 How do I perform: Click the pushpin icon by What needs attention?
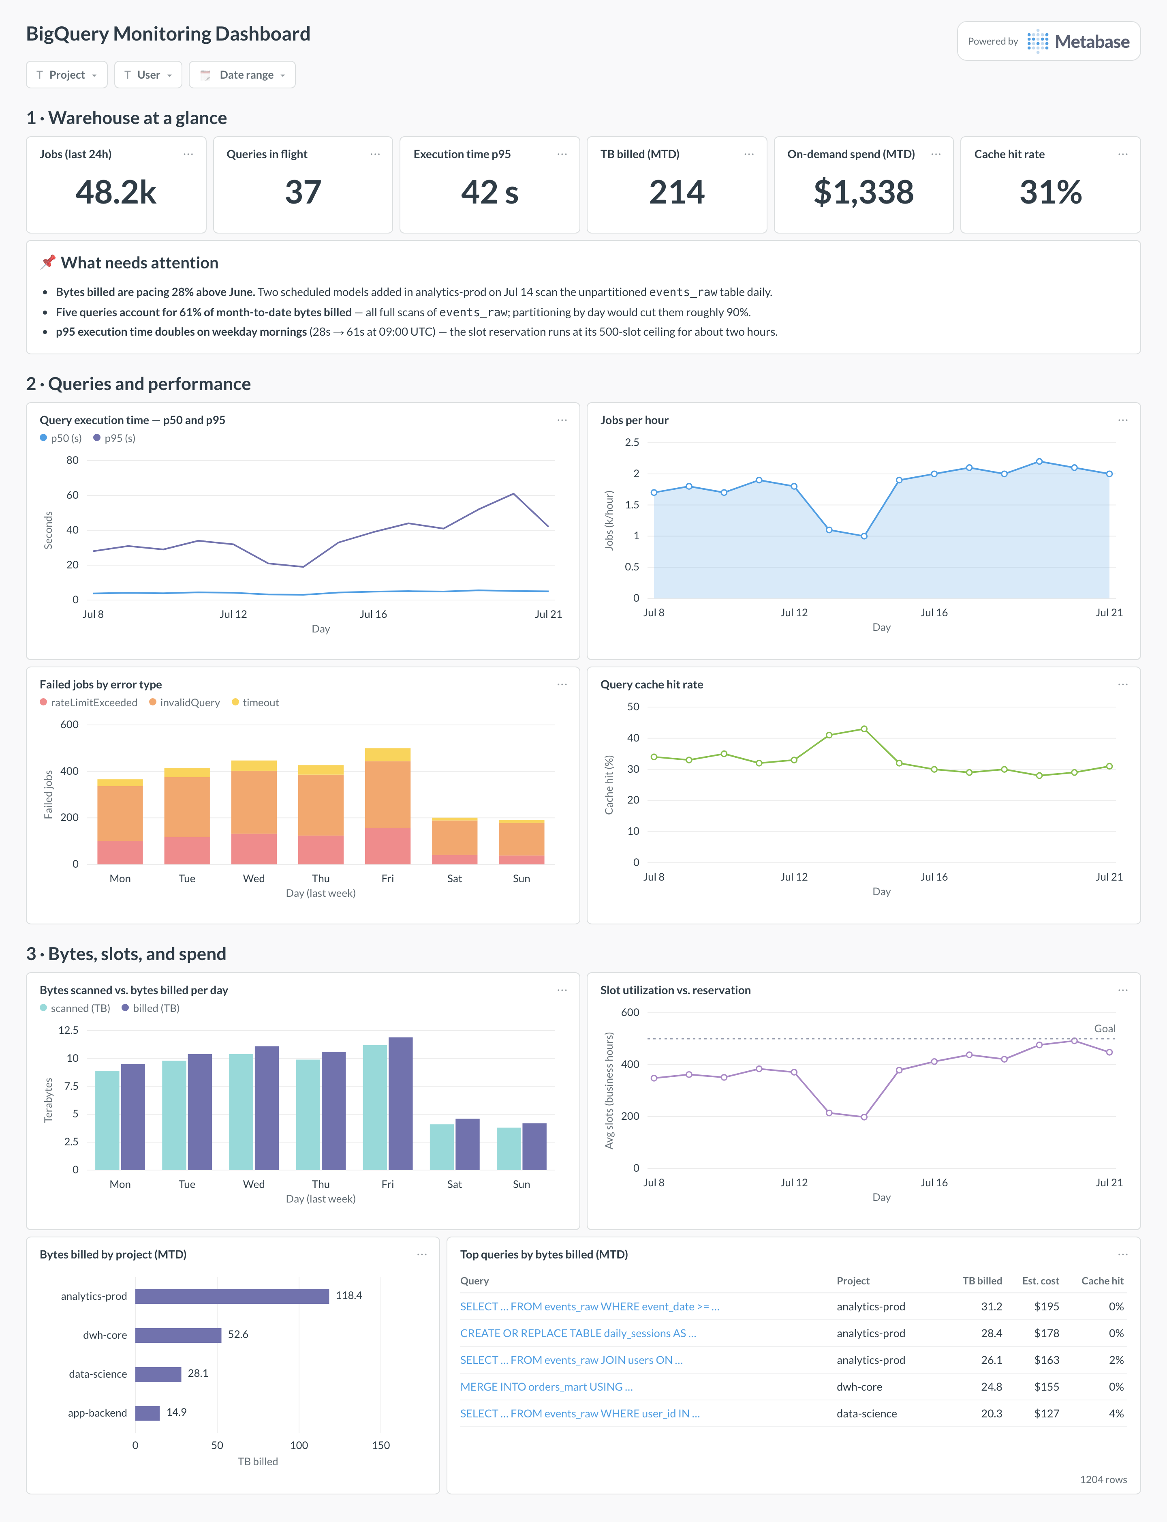[47, 262]
